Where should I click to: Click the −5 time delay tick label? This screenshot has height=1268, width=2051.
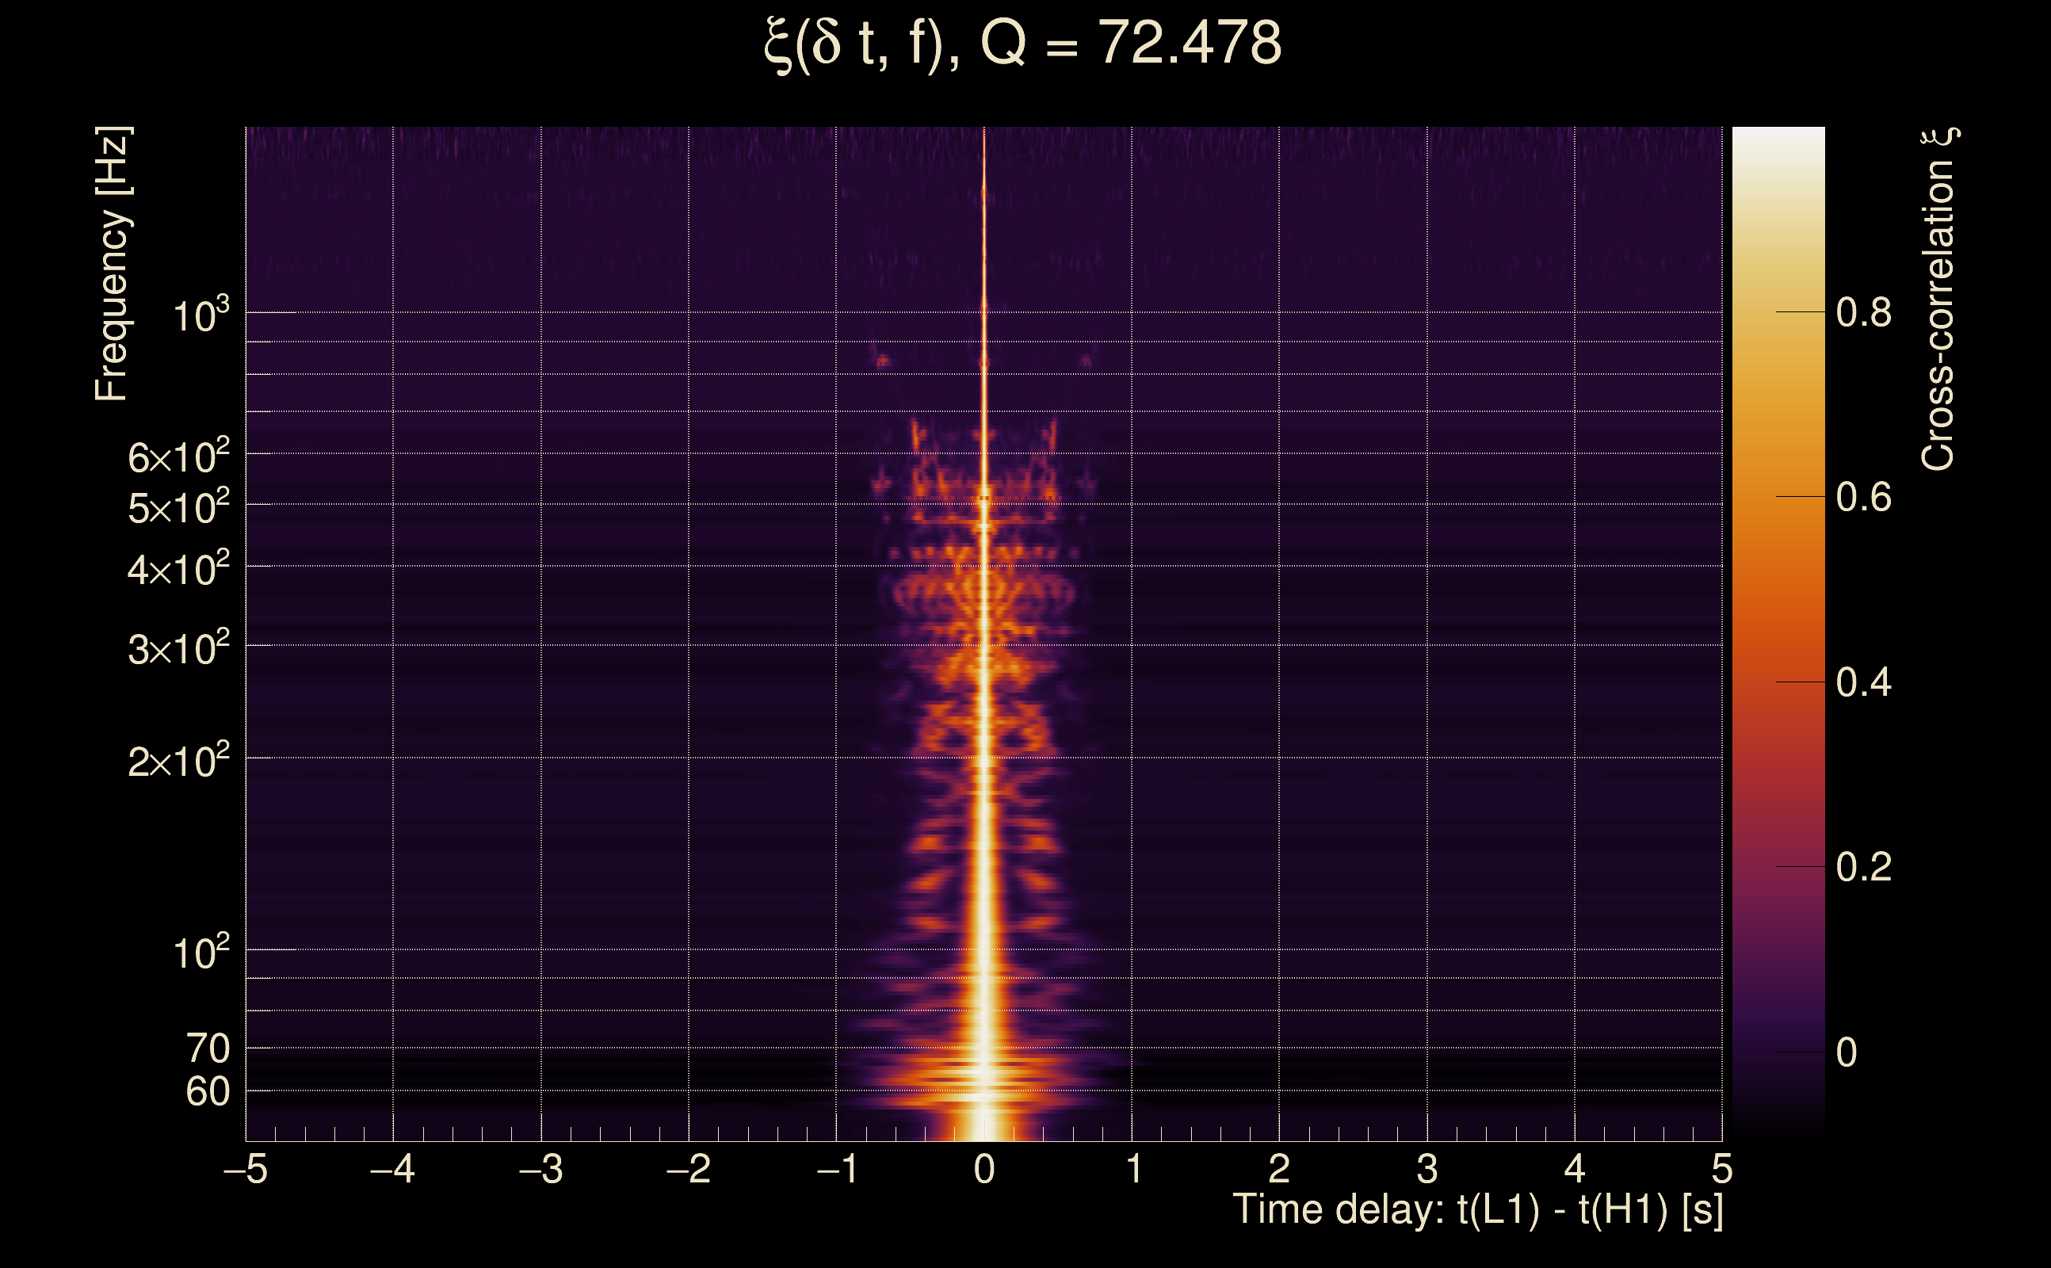pos(246,1169)
